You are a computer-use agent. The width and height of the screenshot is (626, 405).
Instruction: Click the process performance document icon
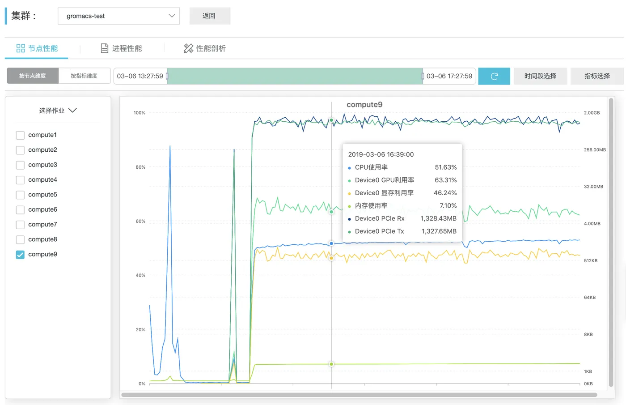(105, 48)
